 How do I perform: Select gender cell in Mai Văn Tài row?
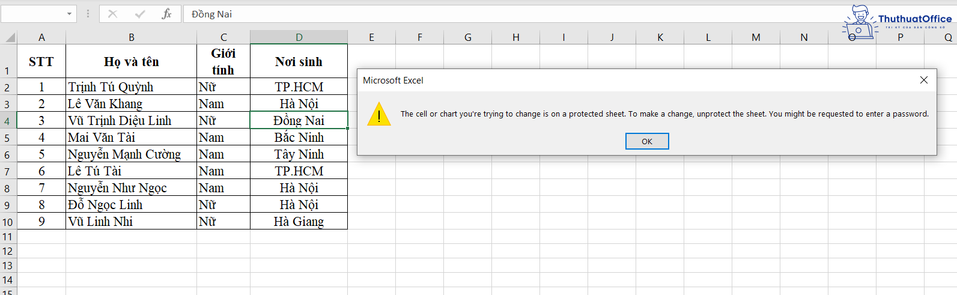[223, 137]
